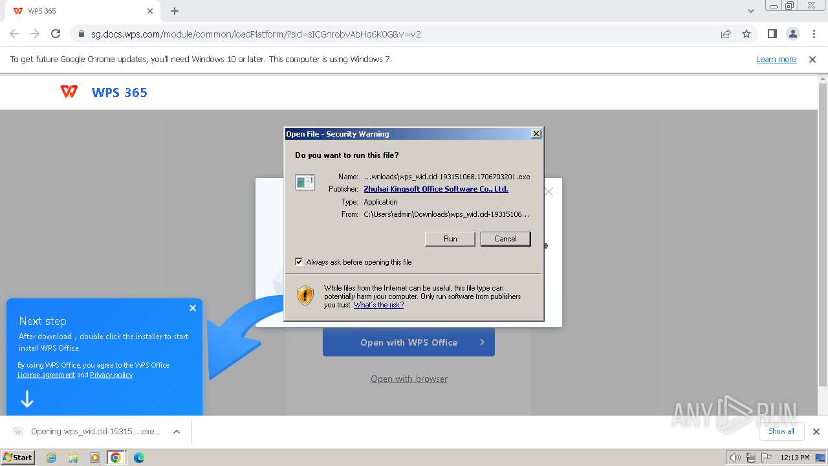The width and height of the screenshot is (828, 466).
Task: Click the shield warning icon in dialog
Action: coord(305,295)
